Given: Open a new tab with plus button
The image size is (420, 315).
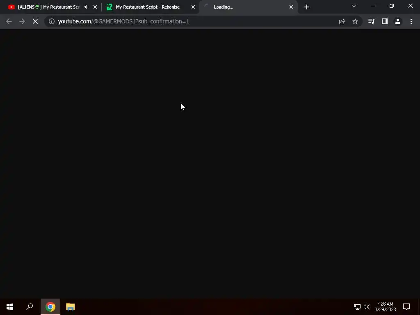Looking at the screenshot, I should click(307, 7).
